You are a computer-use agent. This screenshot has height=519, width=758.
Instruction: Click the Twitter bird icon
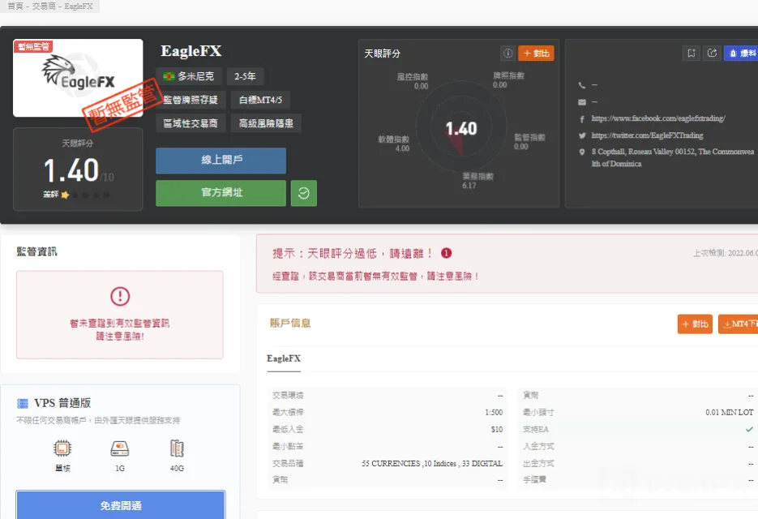coord(582,136)
